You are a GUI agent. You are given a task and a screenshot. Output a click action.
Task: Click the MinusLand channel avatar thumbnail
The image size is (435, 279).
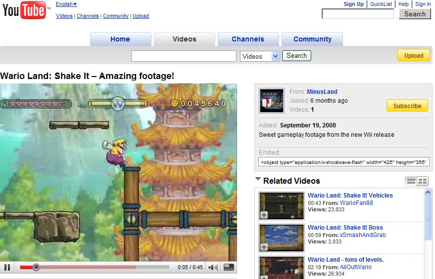(x=271, y=100)
